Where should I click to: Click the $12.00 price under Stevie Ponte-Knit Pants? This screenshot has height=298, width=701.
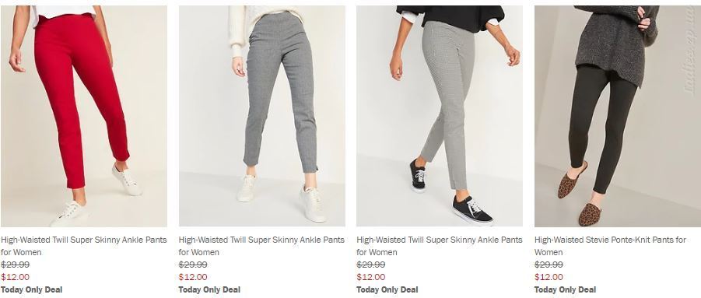(549, 277)
